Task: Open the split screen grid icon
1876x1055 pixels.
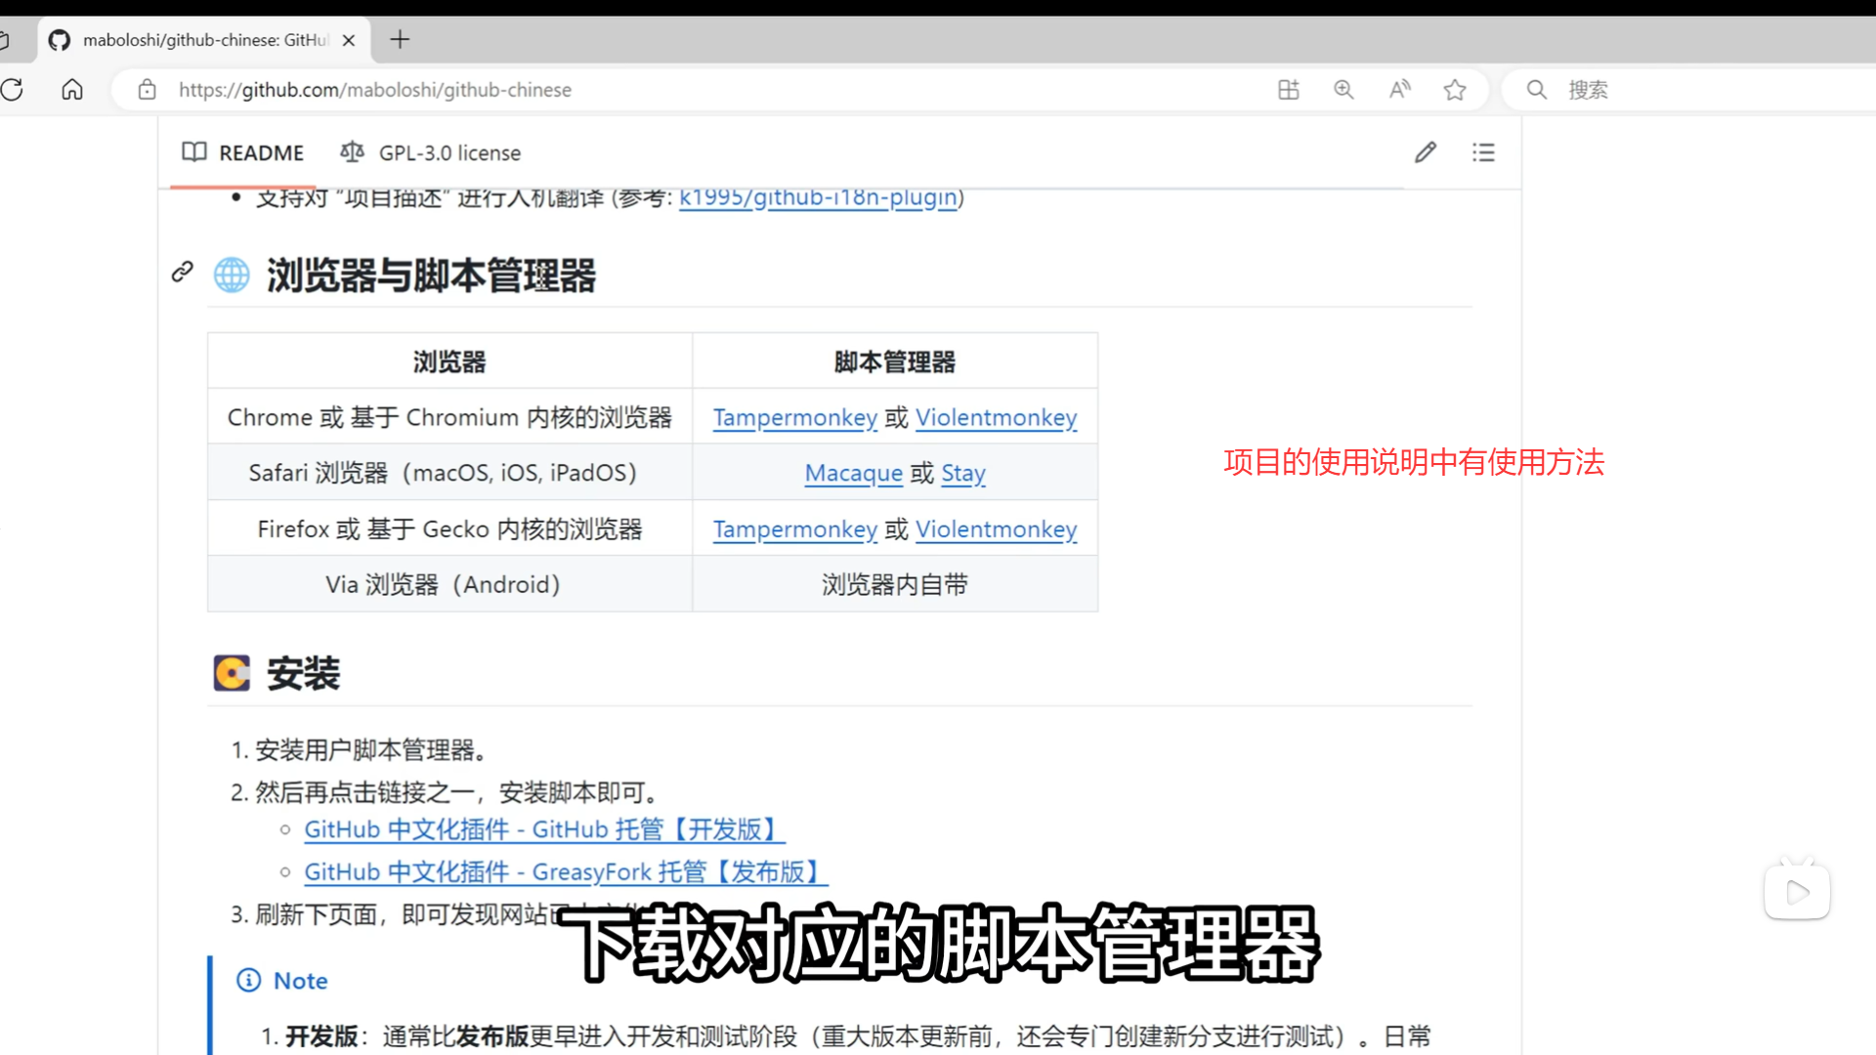Action: click(x=1289, y=90)
